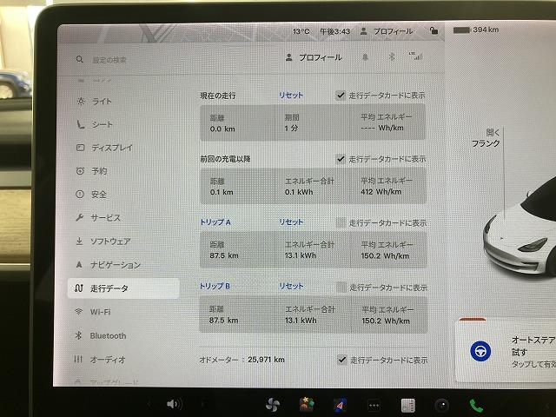Image resolution: width=556 pixels, height=417 pixels.
Task: Open the phone app in bottom bar
Action: click(x=476, y=405)
